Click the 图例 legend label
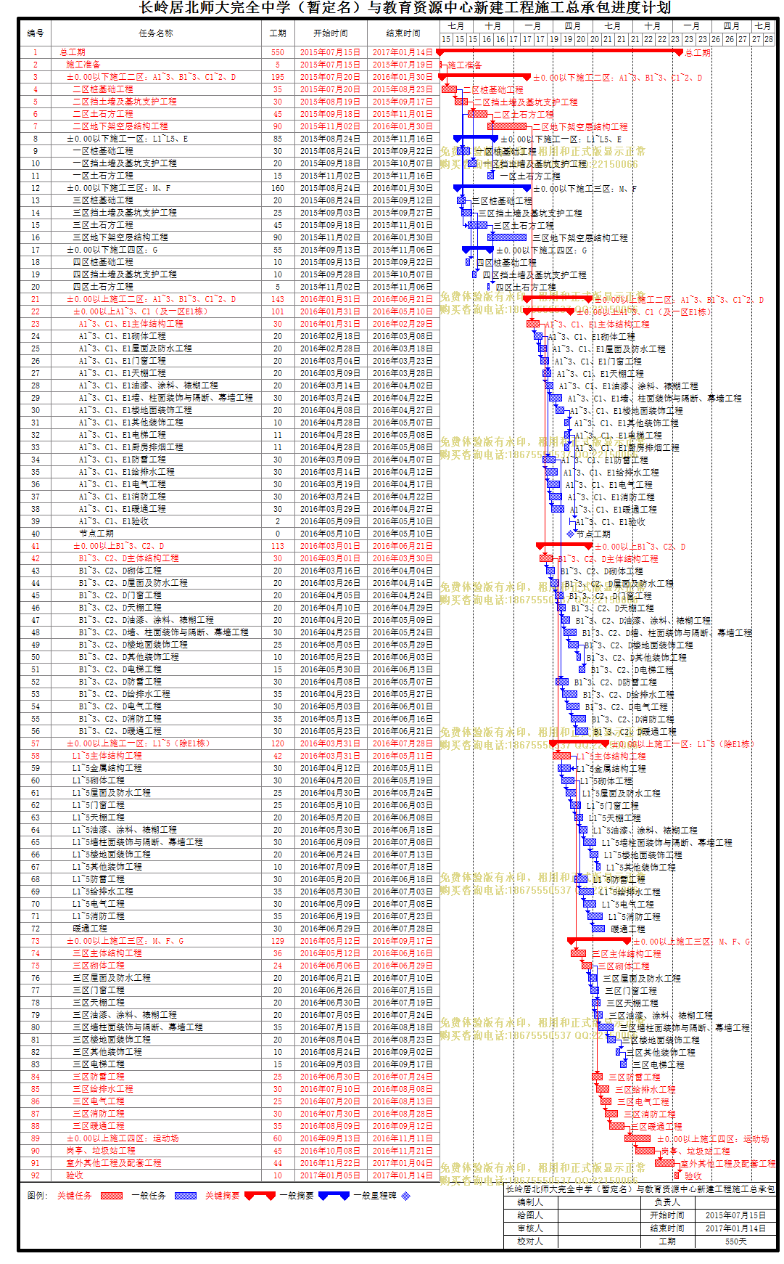The image size is (784, 1264). point(36,1196)
